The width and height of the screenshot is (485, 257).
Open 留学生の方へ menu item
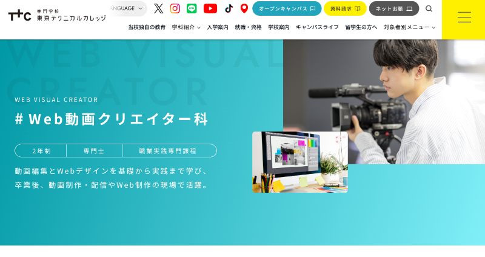361,27
